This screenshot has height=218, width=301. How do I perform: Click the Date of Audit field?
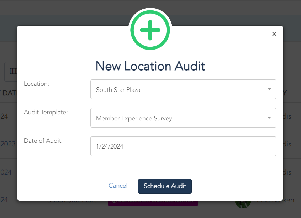point(183,146)
